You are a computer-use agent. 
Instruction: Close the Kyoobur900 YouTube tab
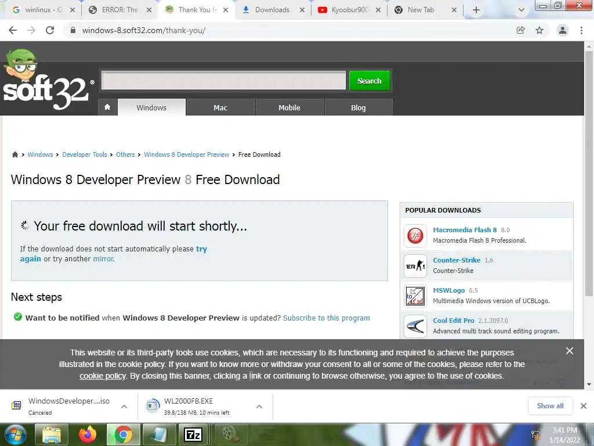(x=378, y=10)
